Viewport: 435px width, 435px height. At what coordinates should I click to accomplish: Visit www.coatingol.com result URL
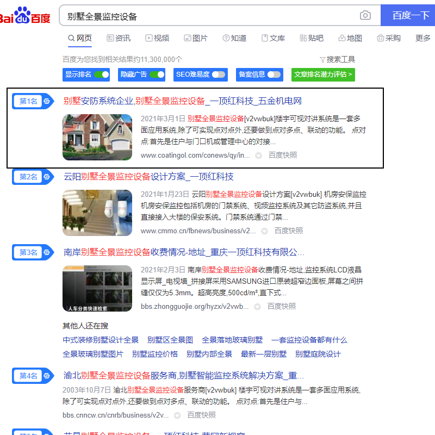[195, 156]
